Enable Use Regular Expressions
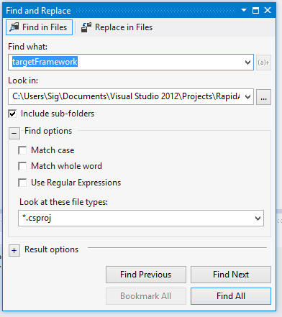This screenshot has height=317, width=282. 22,183
